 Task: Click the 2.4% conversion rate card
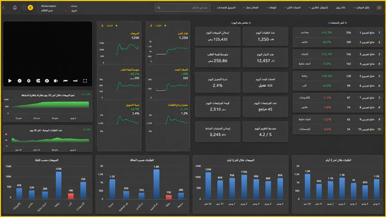pos(218,82)
